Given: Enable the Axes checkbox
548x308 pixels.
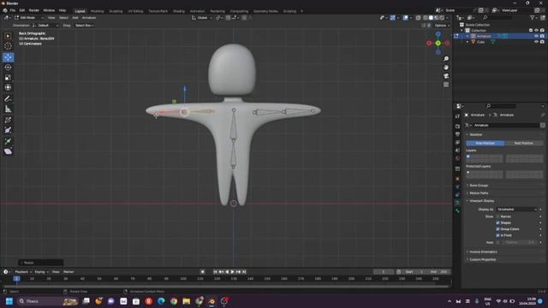Looking at the screenshot, I should 497,242.
